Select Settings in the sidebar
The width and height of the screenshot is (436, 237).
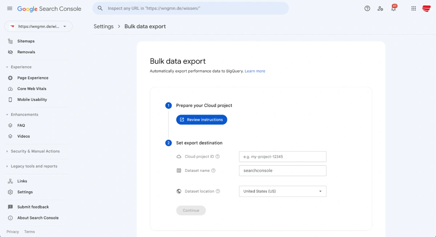pos(25,192)
